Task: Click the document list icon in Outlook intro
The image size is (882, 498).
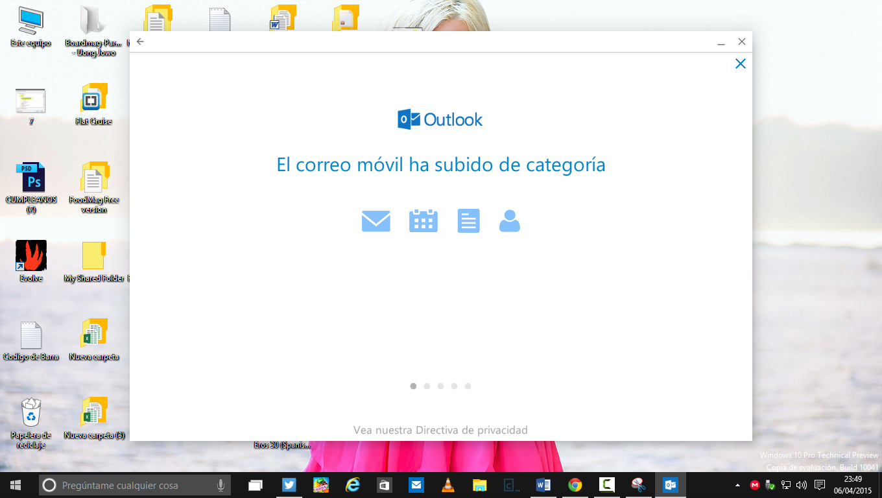Action: click(468, 220)
